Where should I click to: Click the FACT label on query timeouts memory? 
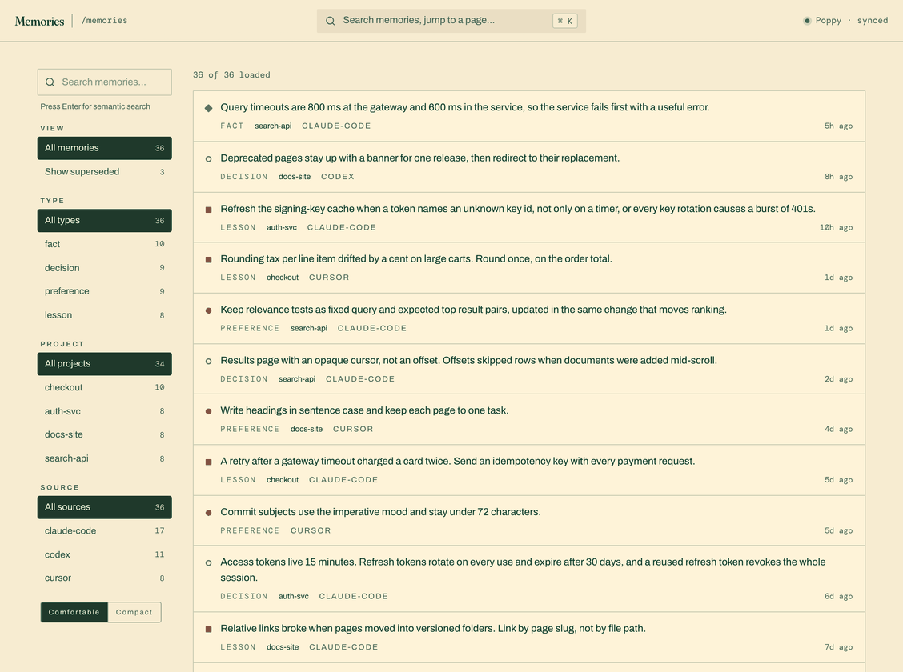click(x=232, y=126)
